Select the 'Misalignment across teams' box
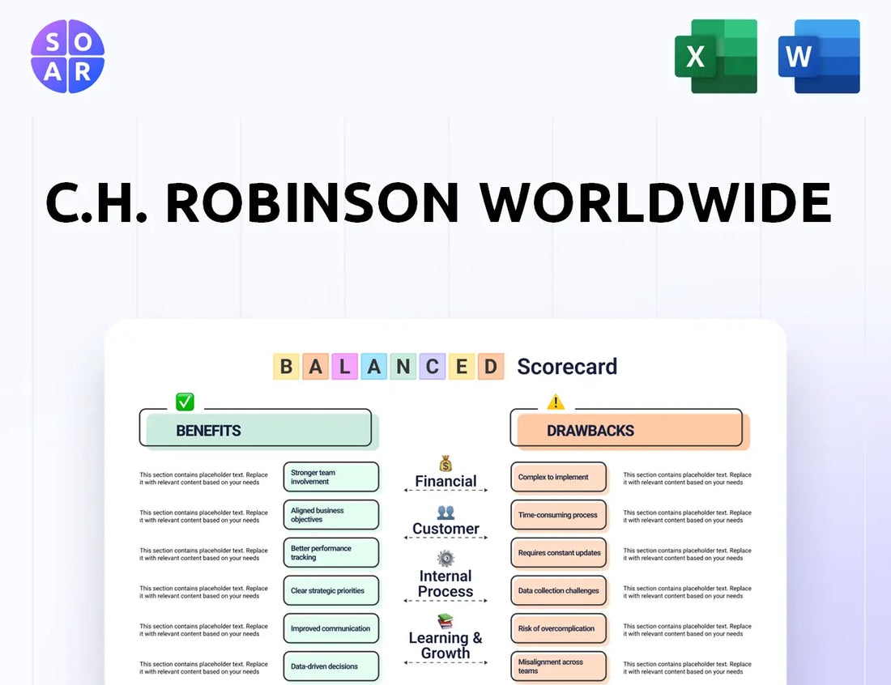This screenshot has height=685, width=891. coord(559,666)
